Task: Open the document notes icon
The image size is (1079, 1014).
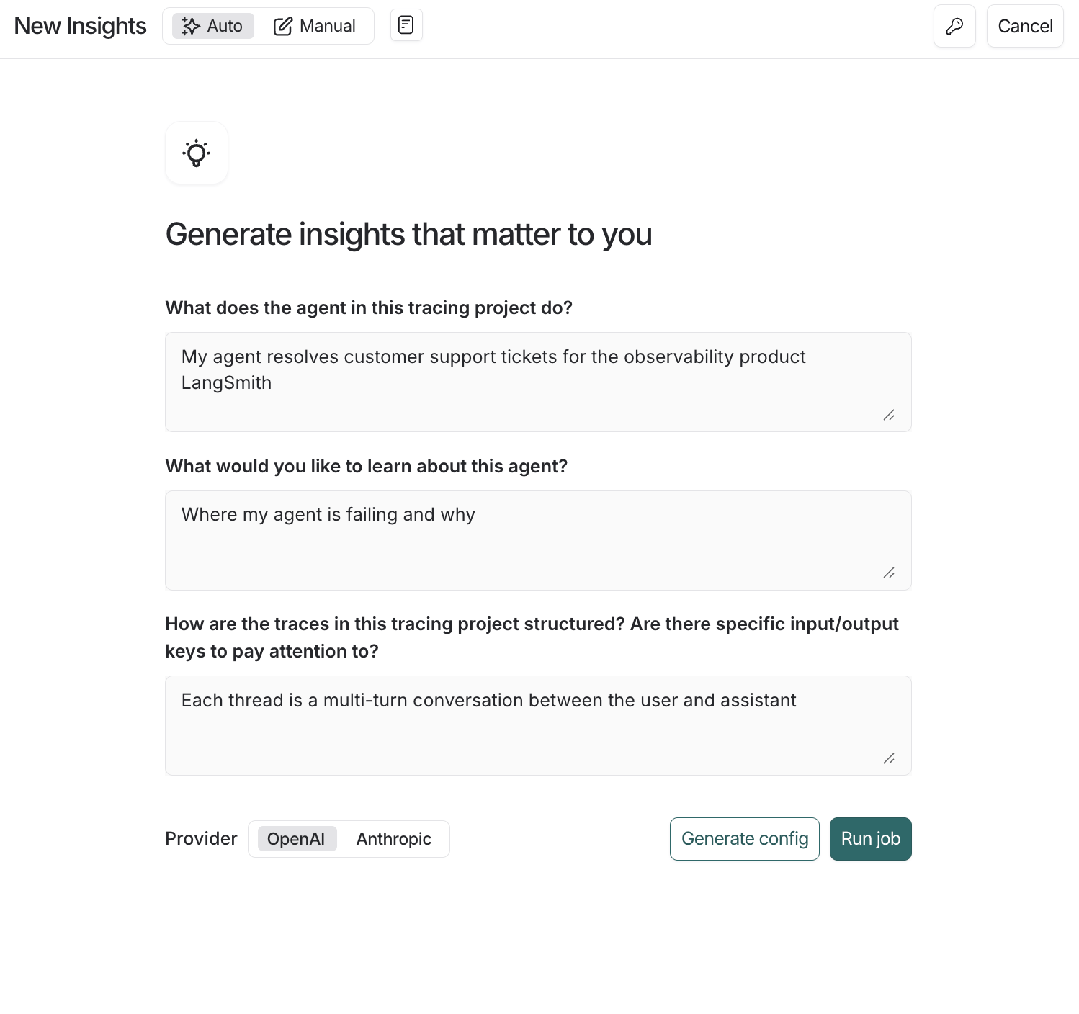Action: [x=406, y=25]
